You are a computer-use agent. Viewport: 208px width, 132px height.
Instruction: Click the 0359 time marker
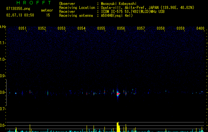coord(181,28)
